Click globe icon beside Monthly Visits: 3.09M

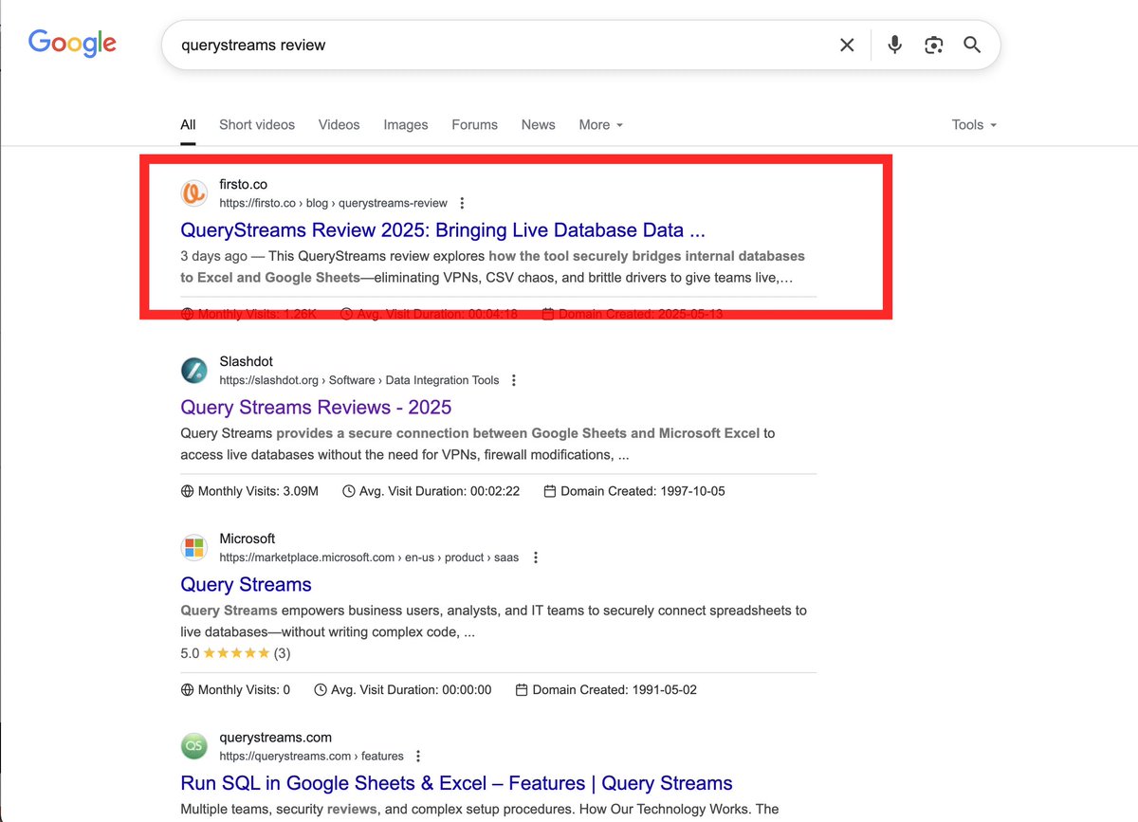pyautogui.click(x=187, y=491)
